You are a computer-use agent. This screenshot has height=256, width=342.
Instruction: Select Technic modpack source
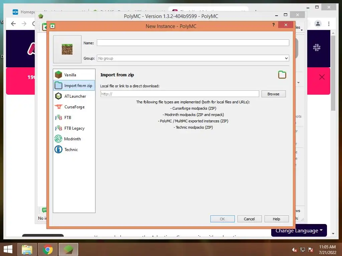pyautogui.click(x=74, y=150)
